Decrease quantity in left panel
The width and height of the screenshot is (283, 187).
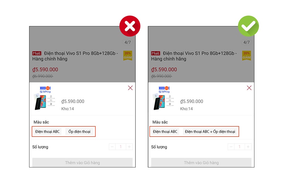tap(112, 147)
